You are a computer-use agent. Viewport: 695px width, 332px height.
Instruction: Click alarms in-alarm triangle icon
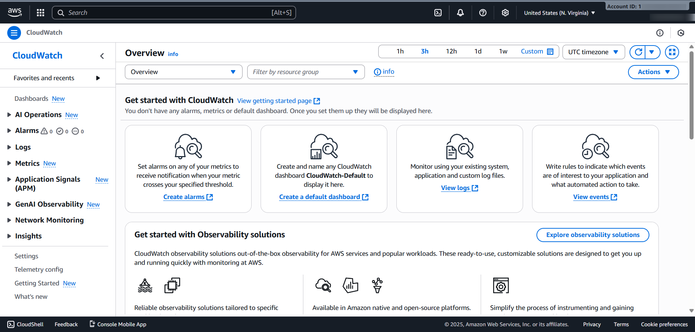click(44, 131)
